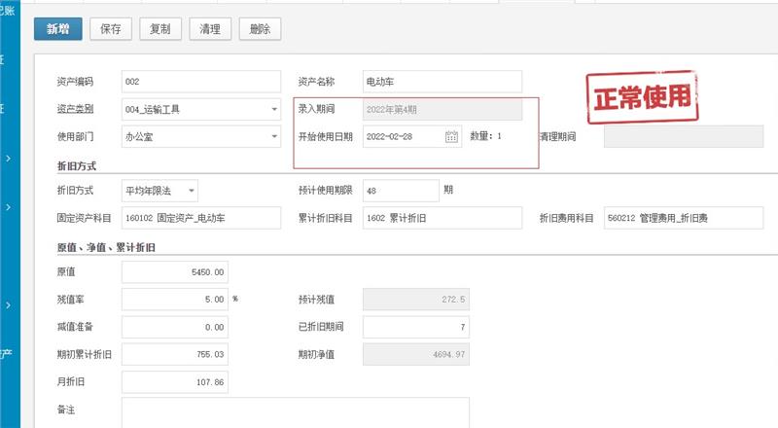Open the 折旧方式 dropdown
Image resolution: width=778 pixels, height=428 pixels.
pyautogui.click(x=192, y=190)
